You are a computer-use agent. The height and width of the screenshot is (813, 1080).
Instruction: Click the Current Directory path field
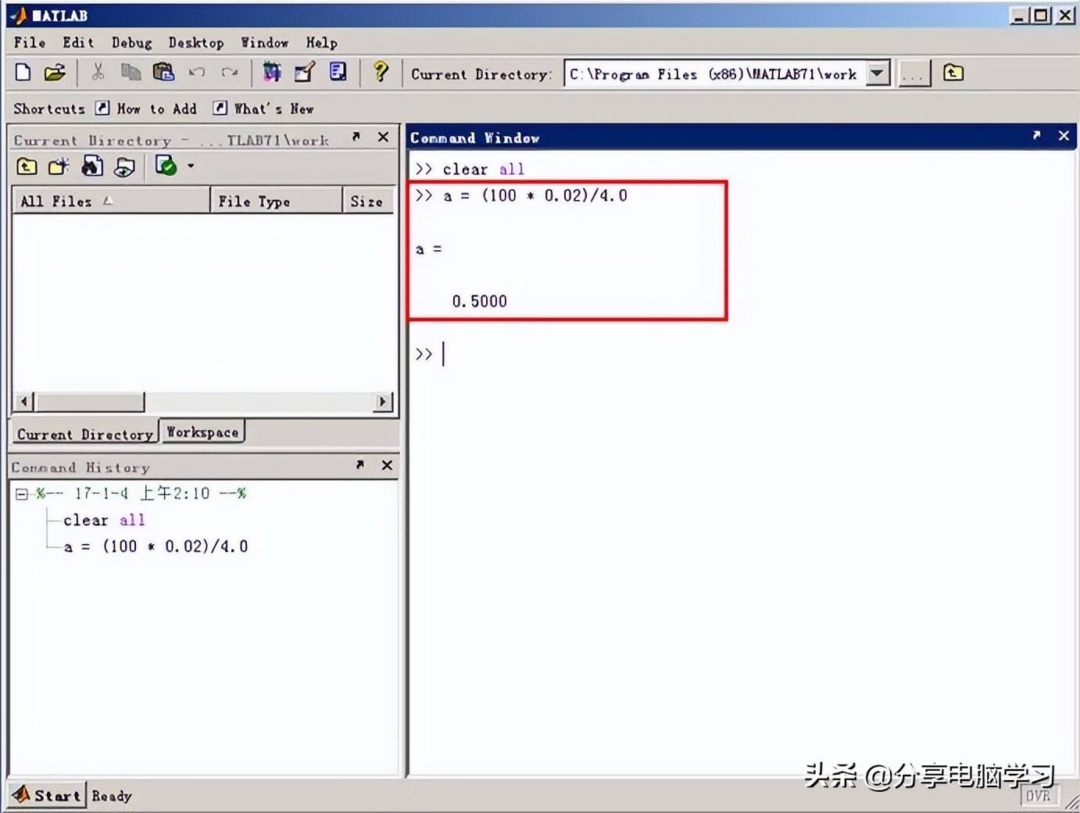pos(715,73)
